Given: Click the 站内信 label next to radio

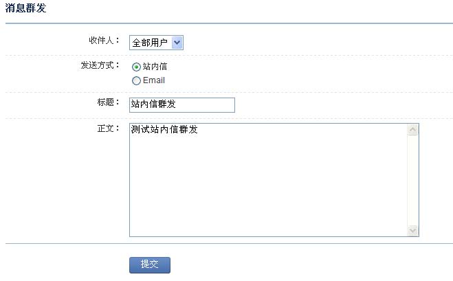Looking at the screenshot, I should (x=155, y=67).
